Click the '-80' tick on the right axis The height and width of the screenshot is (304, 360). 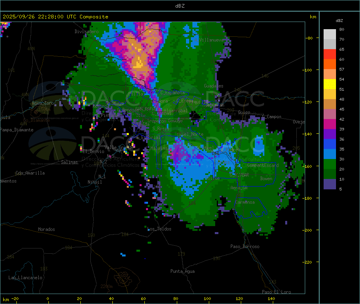pos(309,38)
